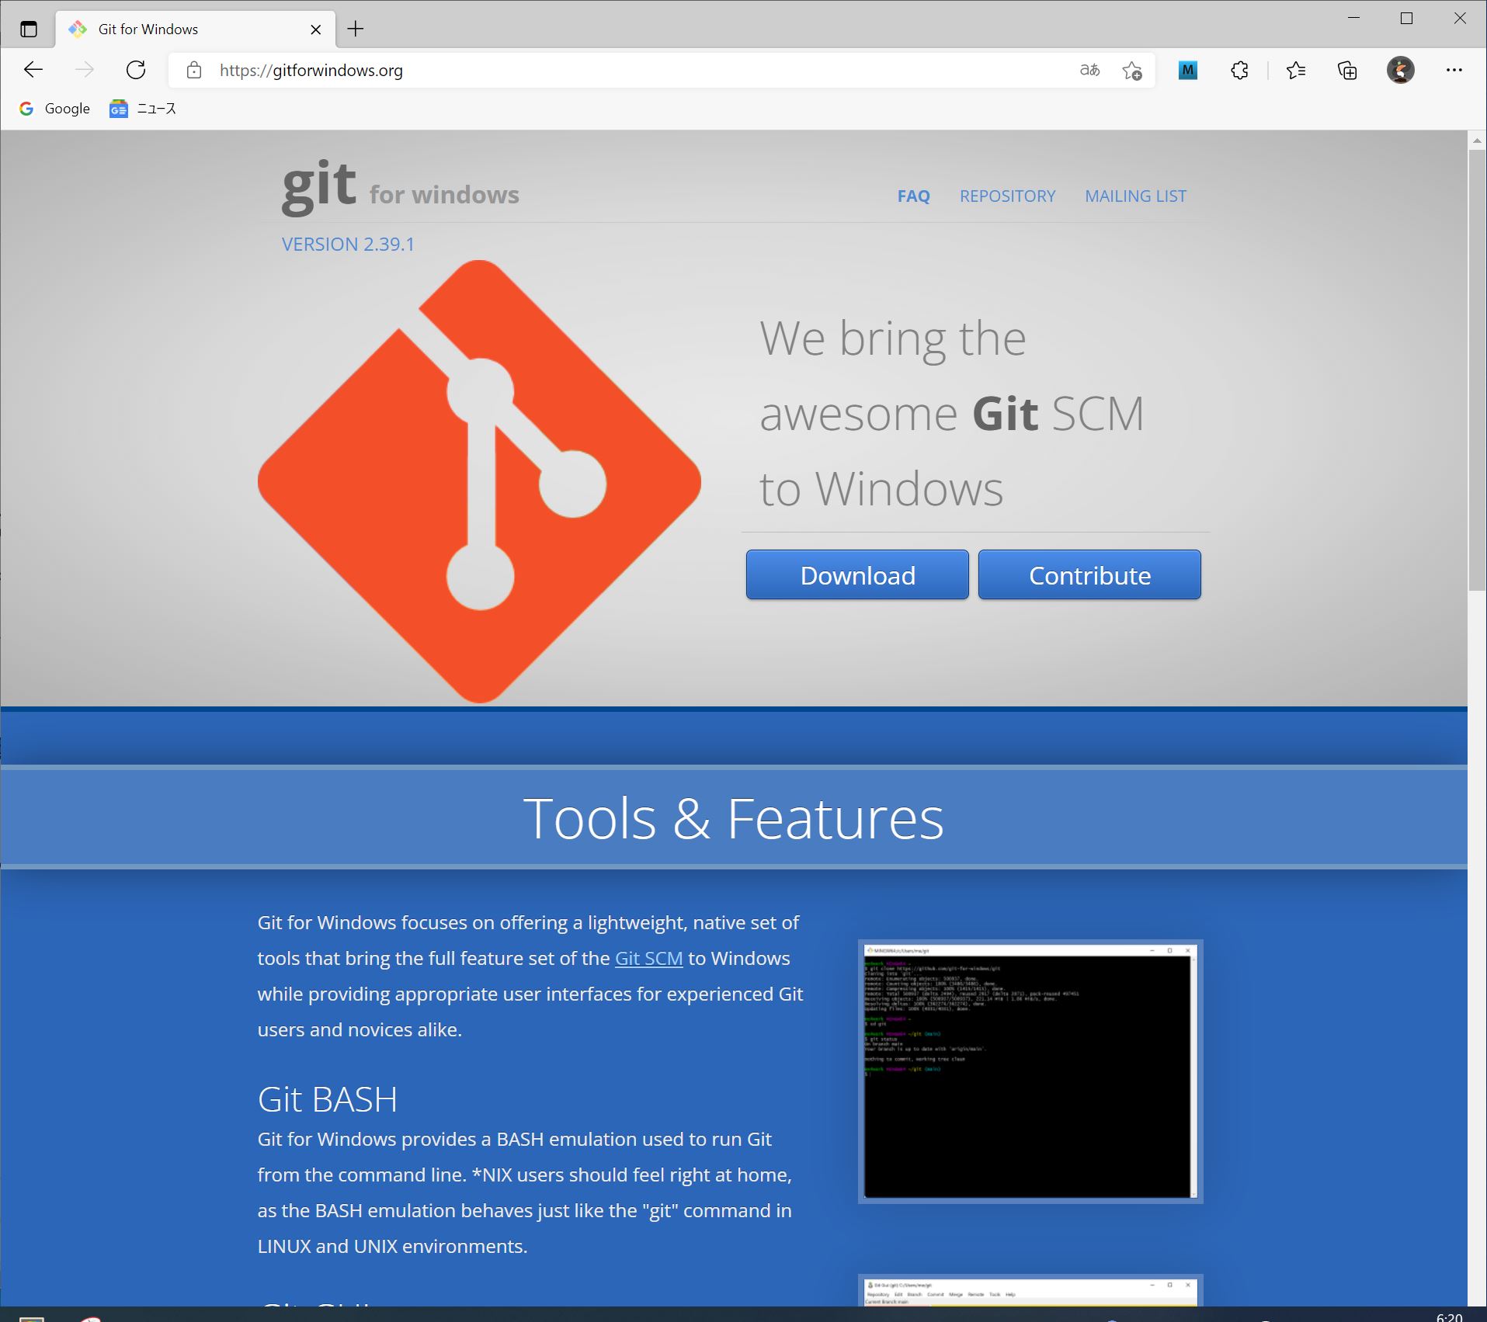Image resolution: width=1487 pixels, height=1322 pixels.
Task: Open the REPOSITORY navigation item
Action: coord(1007,196)
